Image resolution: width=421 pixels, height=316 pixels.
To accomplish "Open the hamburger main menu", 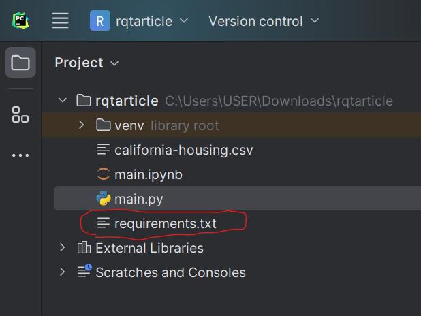I will [x=61, y=21].
